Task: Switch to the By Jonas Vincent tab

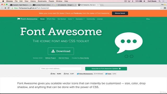Action: tap(43, 5)
